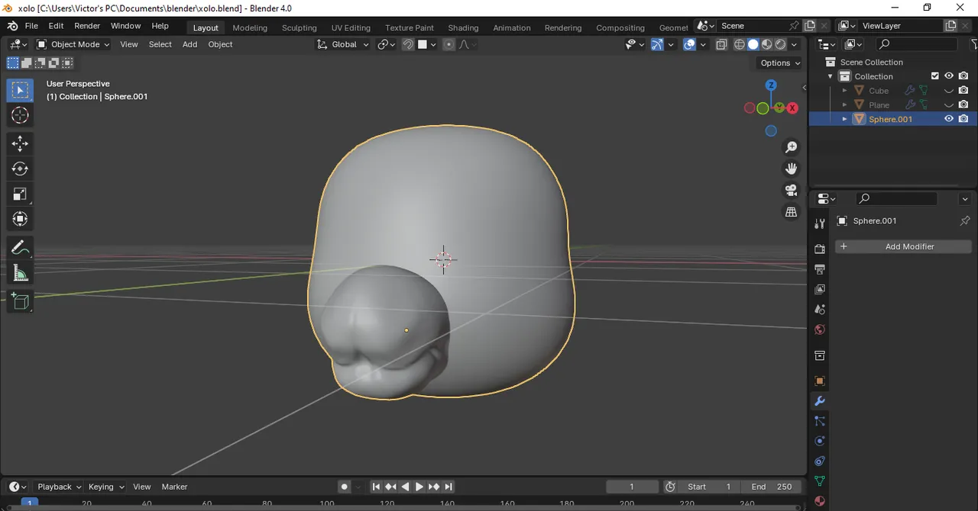The height and width of the screenshot is (511, 978).
Task: Toggle camera view with the camera icon
Action: [792, 190]
